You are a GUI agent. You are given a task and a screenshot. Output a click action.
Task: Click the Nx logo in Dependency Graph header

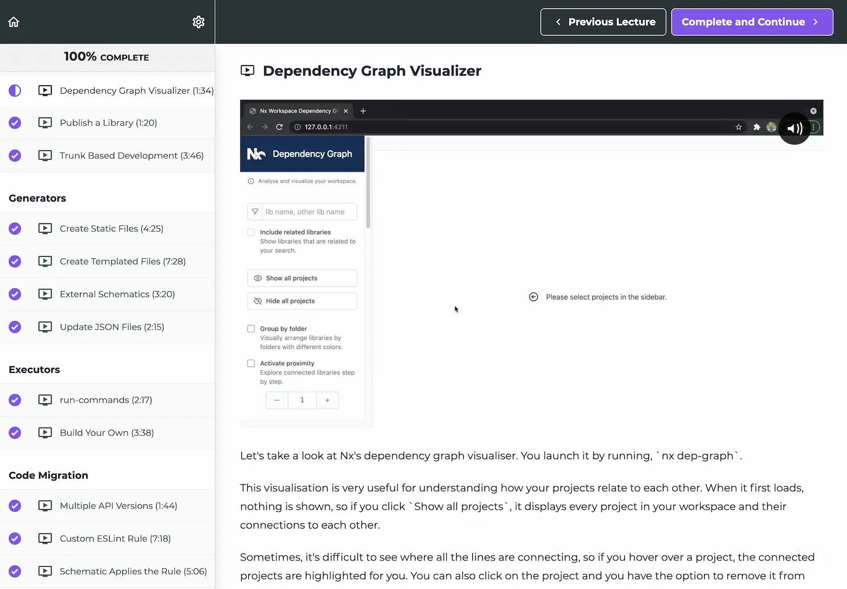click(x=256, y=154)
